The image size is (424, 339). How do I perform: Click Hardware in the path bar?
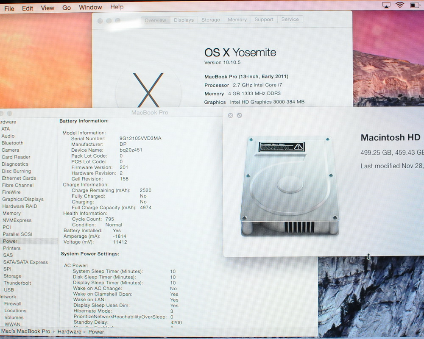tap(70, 332)
